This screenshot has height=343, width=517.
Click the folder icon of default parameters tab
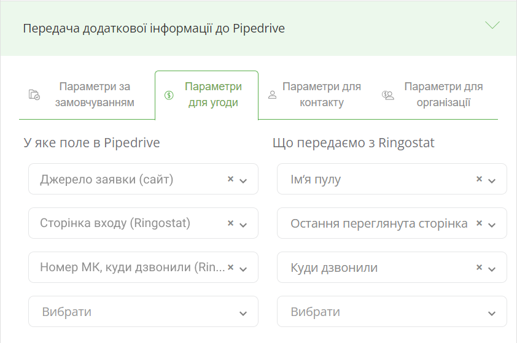[34, 95]
